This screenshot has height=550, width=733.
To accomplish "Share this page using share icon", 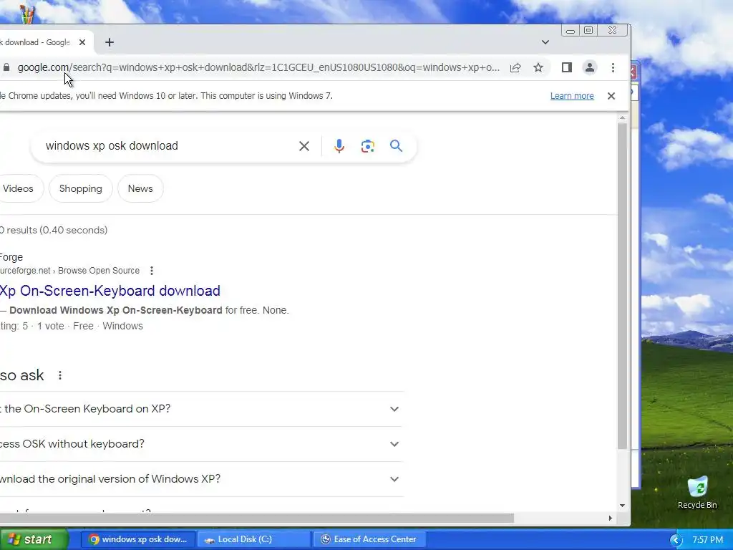I will [x=515, y=68].
